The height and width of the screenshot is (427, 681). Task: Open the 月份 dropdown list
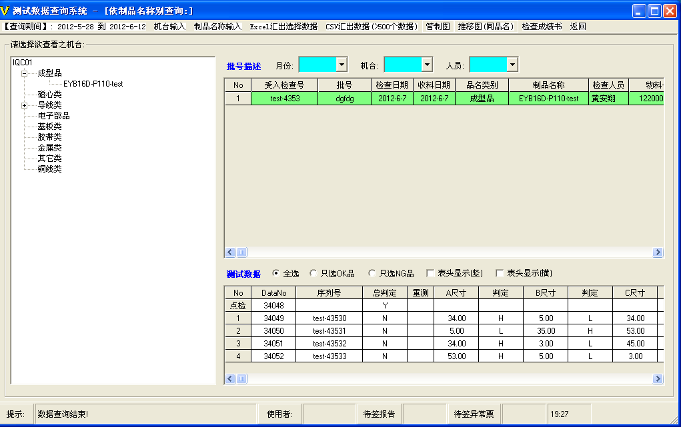[342, 65]
